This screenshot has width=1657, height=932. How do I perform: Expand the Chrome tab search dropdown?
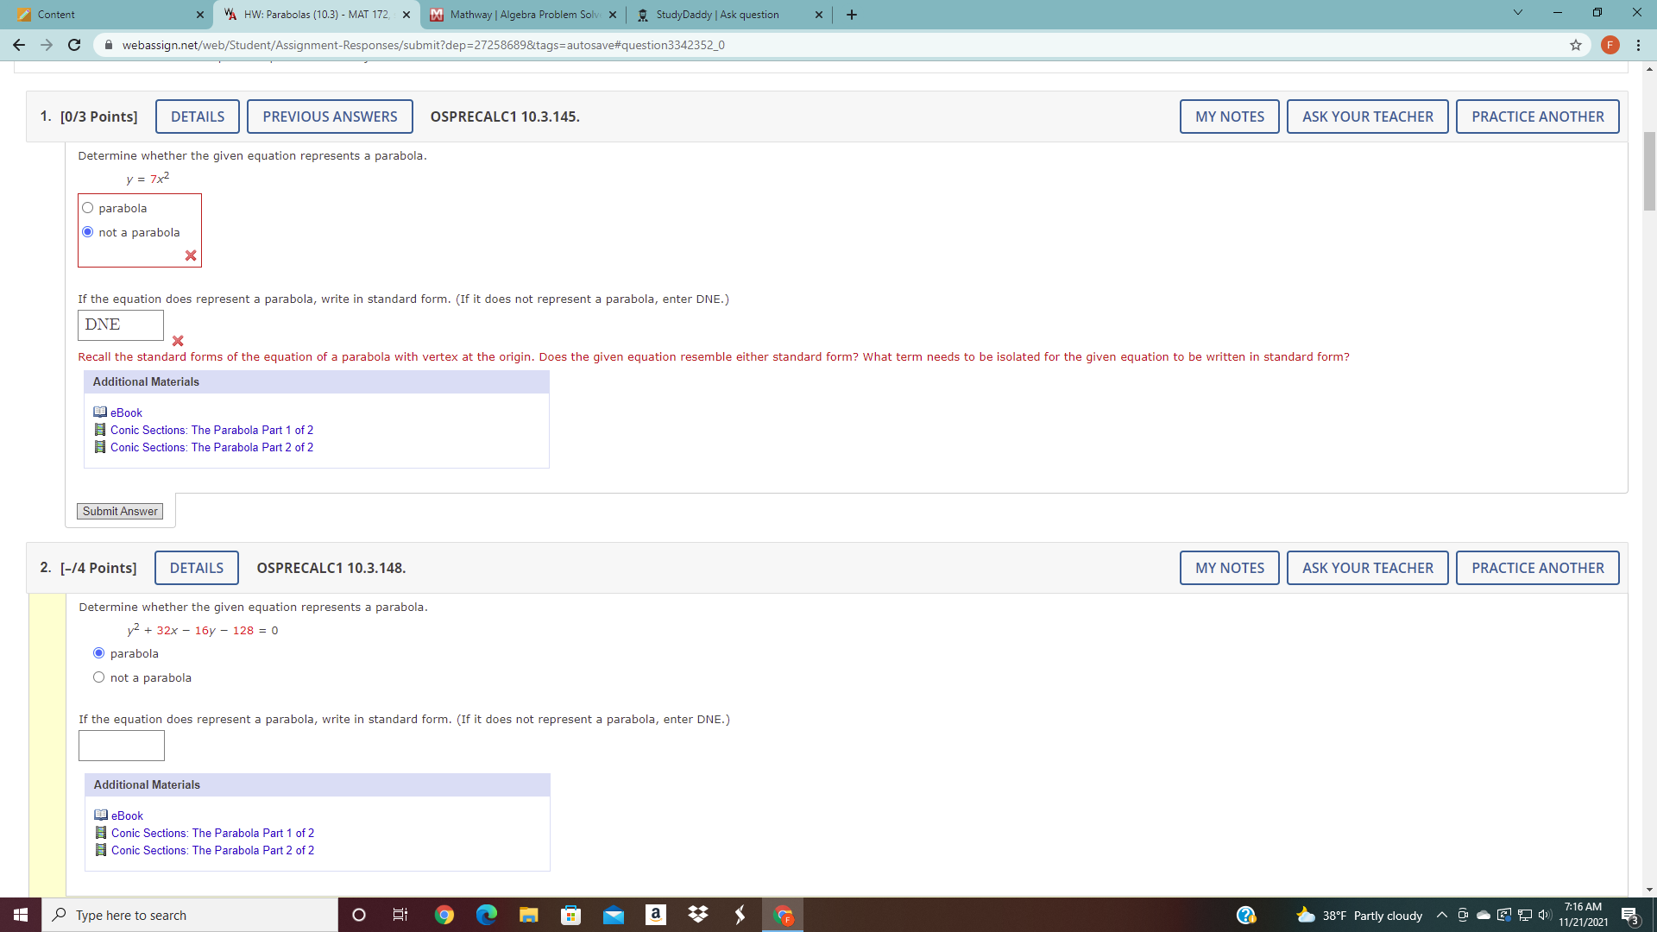tap(1517, 14)
